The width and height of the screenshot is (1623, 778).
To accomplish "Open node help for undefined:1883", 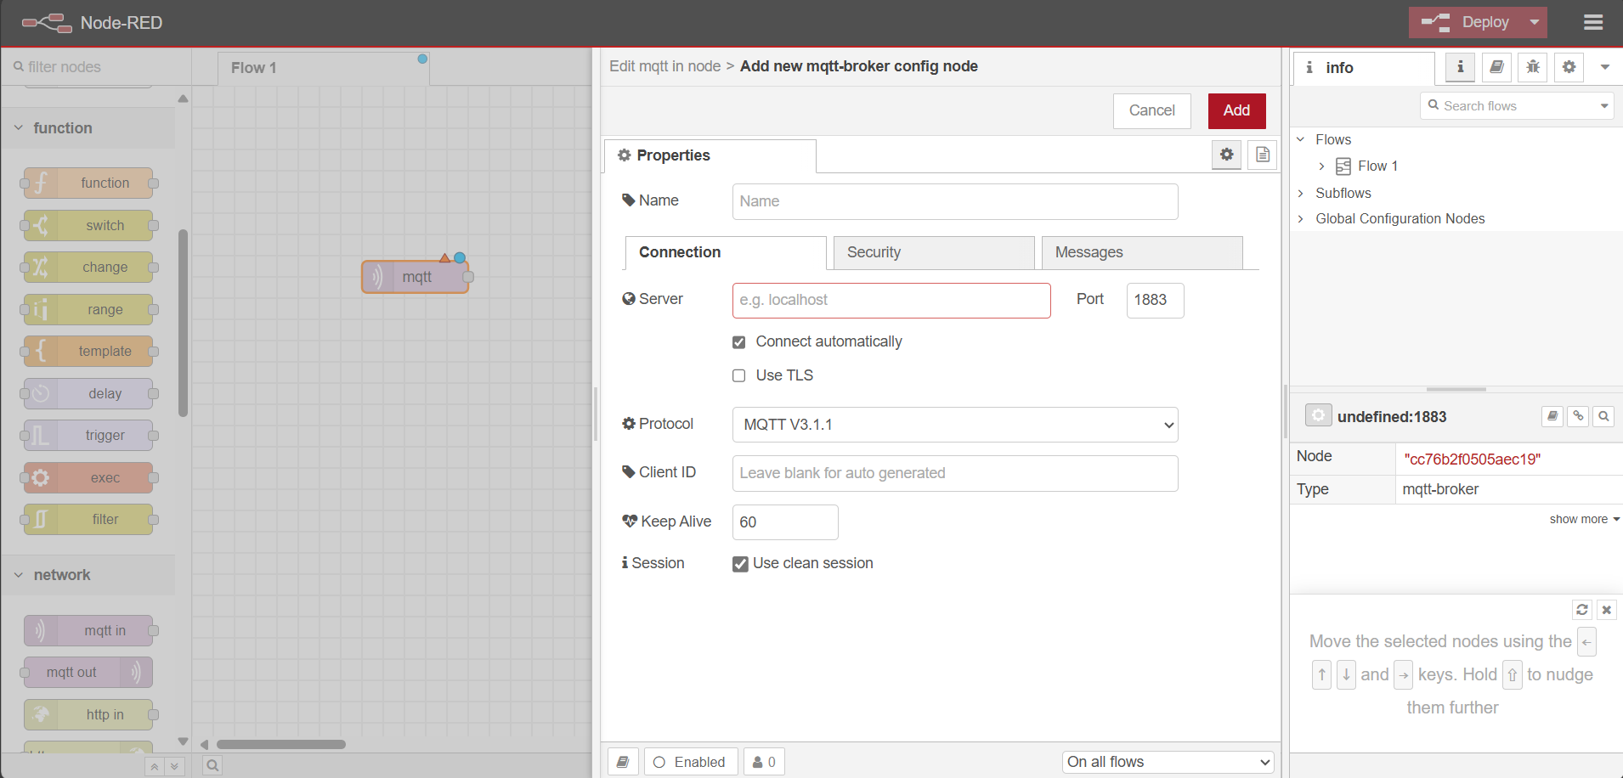I will [1552, 416].
